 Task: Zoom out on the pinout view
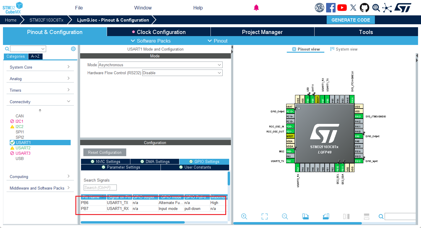click(285, 216)
